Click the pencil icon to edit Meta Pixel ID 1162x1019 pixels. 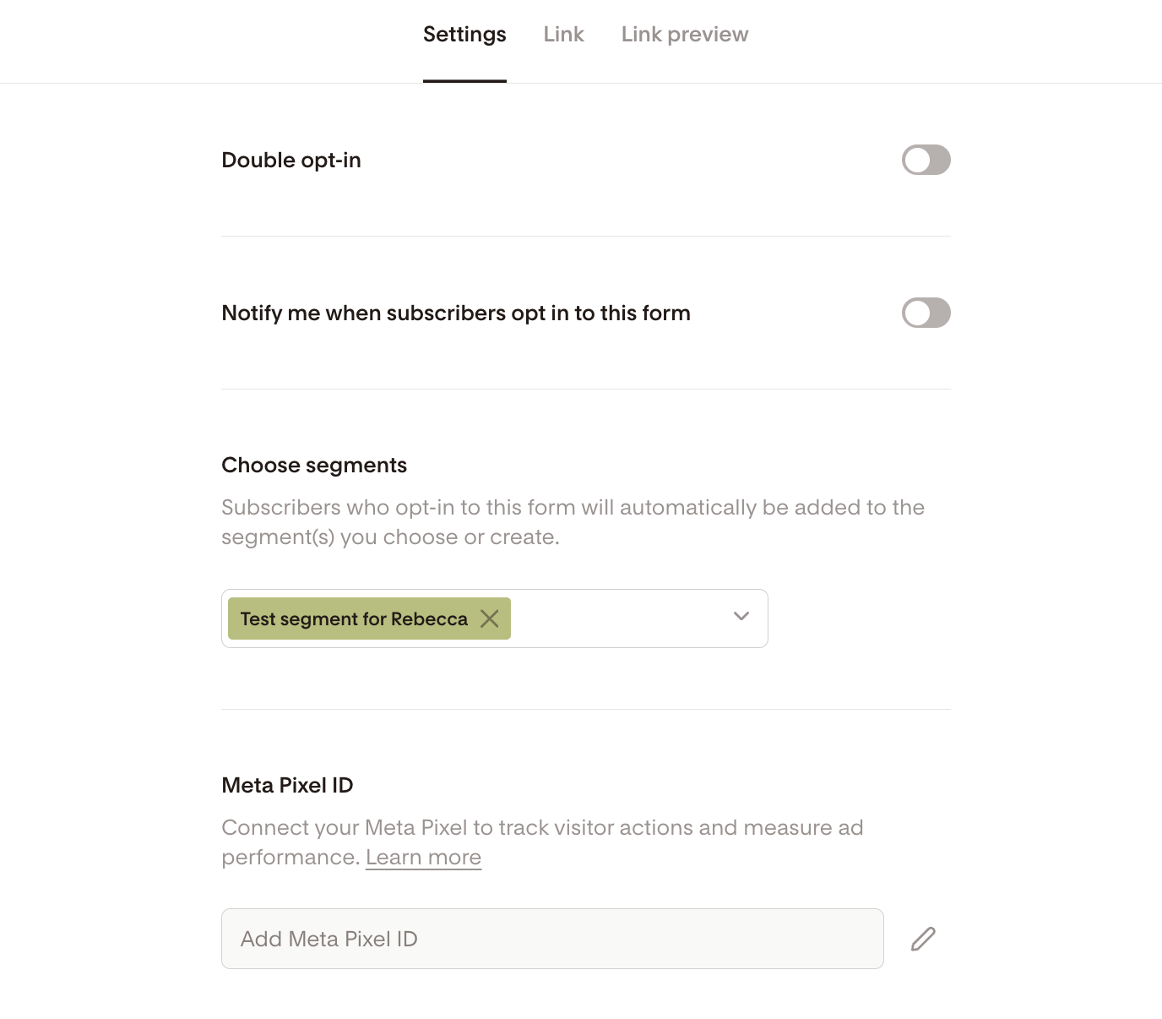pos(923,939)
